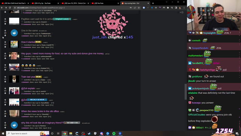Image resolution: width=241 pixels, height=136 pixels.
Task: Click the 'MEME' flair on 'How it started'
Action: [x=38, y=42]
